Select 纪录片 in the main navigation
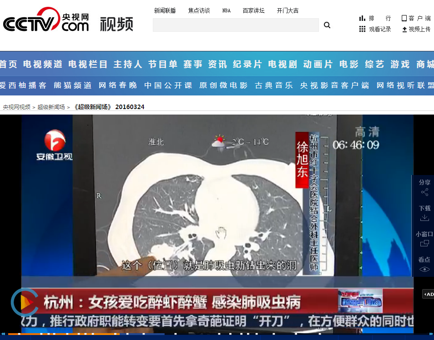434x340 pixels. [x=247, y=65]
